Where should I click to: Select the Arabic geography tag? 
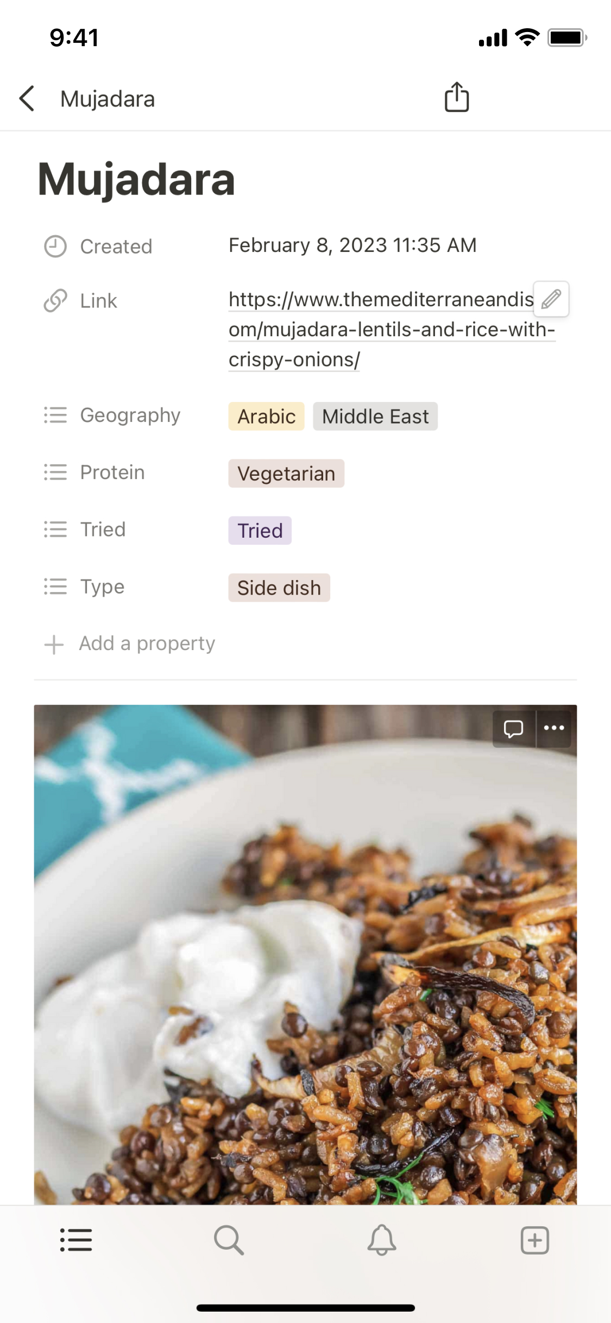coord(266,417)
